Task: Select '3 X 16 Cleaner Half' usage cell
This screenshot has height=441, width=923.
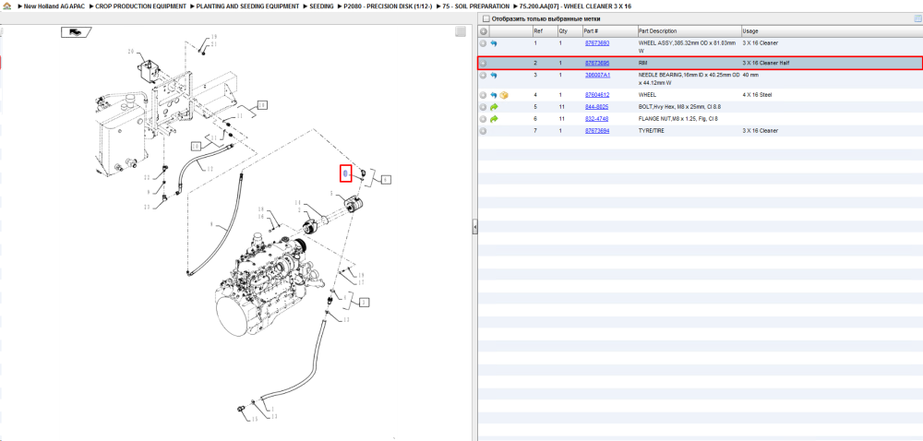Action: (x=766, y=63)
